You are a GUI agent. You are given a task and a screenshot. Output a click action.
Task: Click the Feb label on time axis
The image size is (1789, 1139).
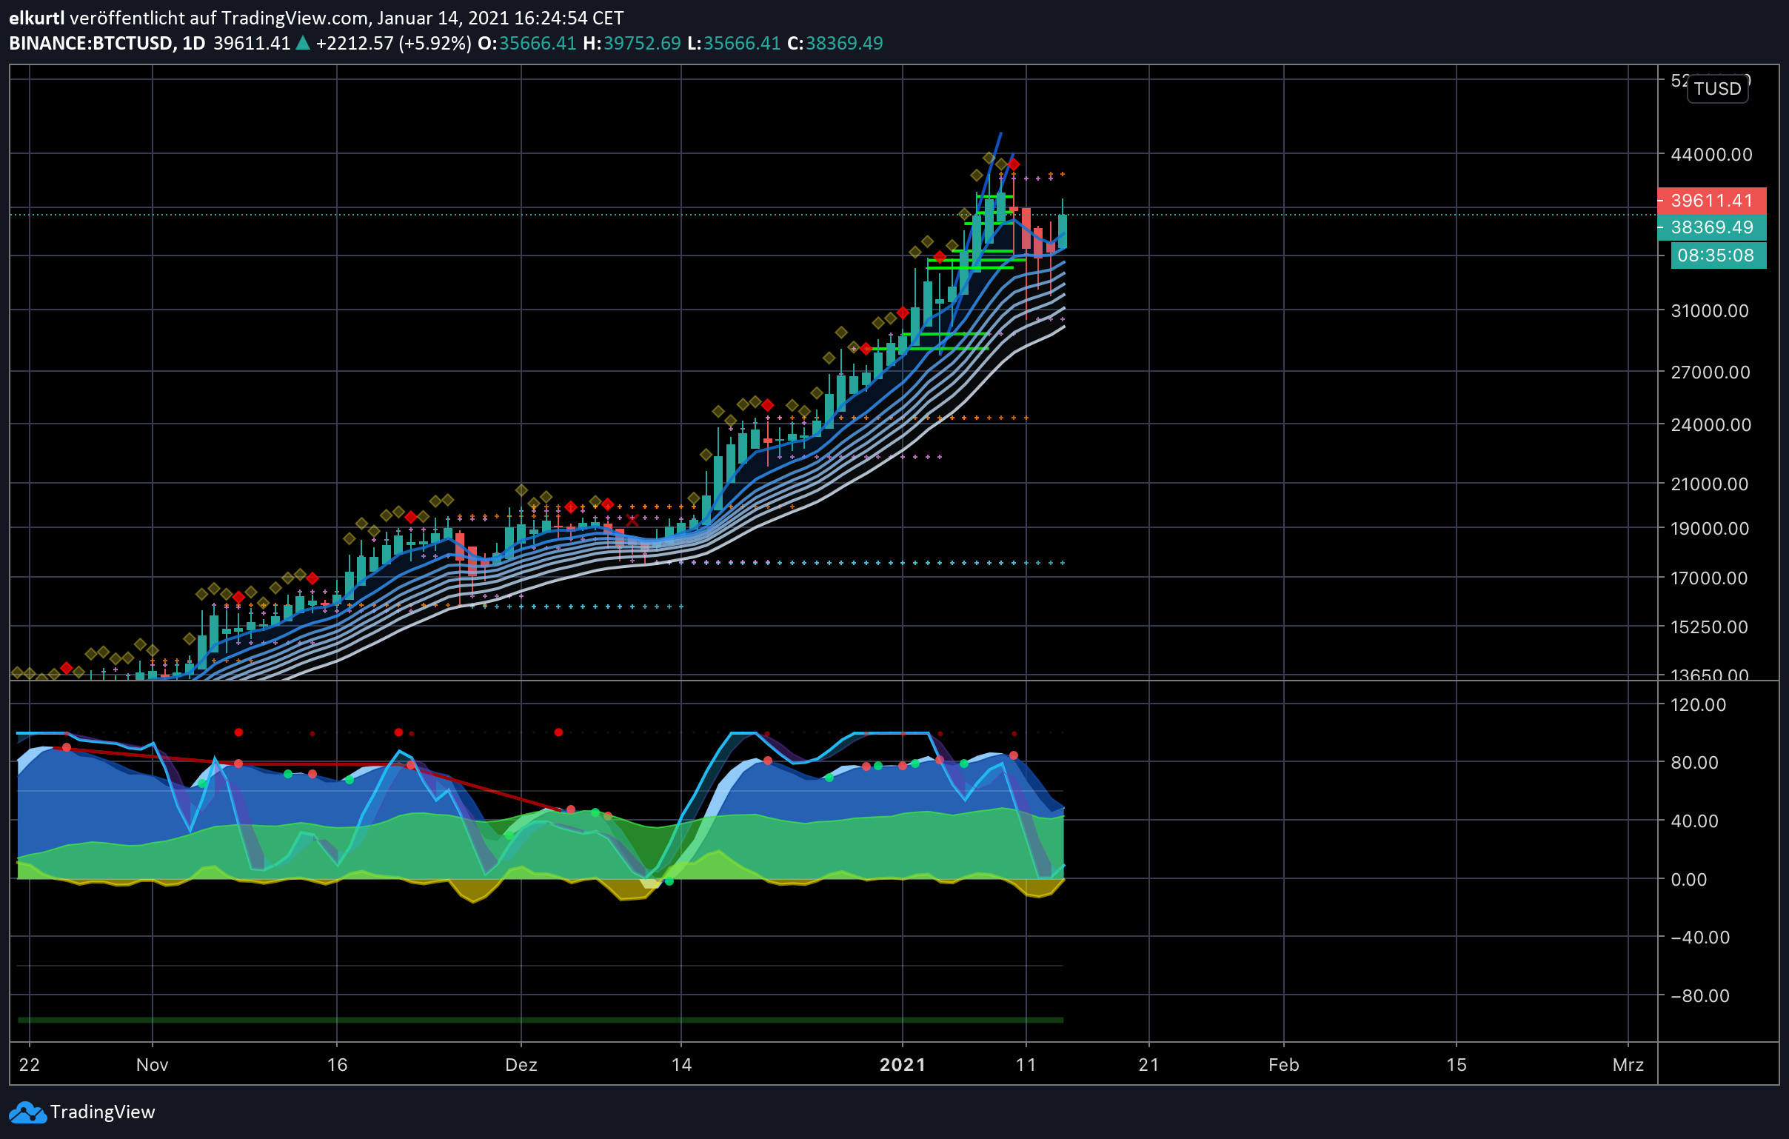1284,1066
